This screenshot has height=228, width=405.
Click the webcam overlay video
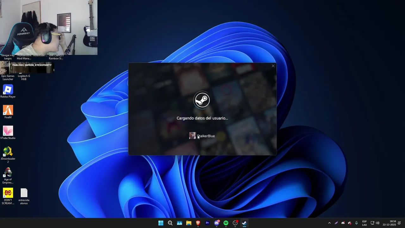pos(49,28)
